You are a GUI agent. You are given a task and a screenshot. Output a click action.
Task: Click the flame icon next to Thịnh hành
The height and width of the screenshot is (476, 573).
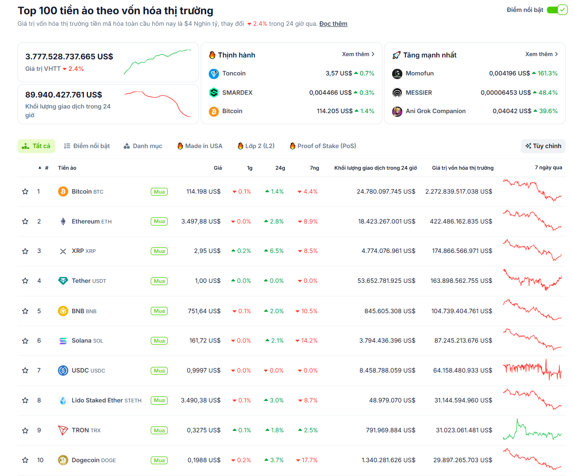click(x=211, y=54)
